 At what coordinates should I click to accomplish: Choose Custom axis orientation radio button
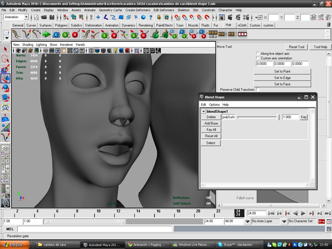pos(258,58)
